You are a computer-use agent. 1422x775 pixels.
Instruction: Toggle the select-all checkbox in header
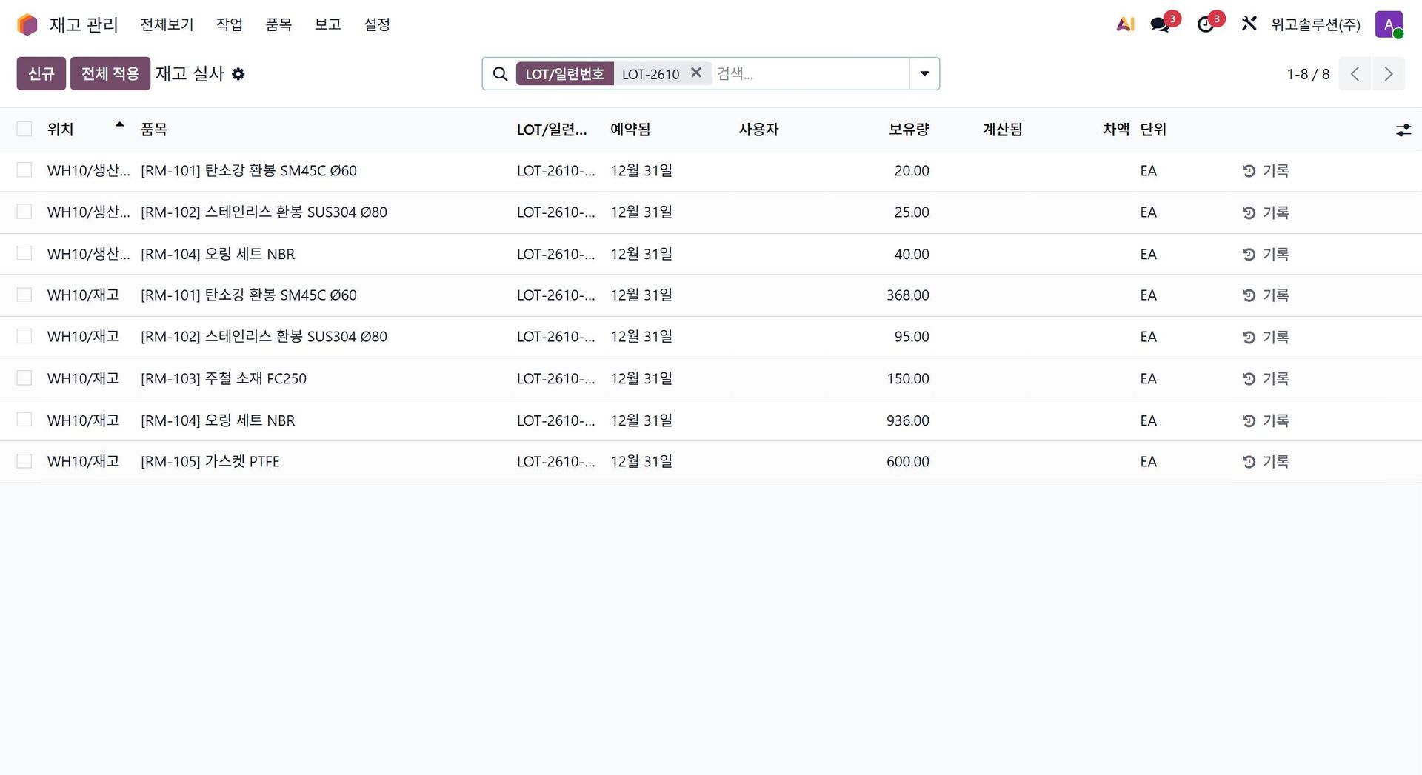coord(24,129)
